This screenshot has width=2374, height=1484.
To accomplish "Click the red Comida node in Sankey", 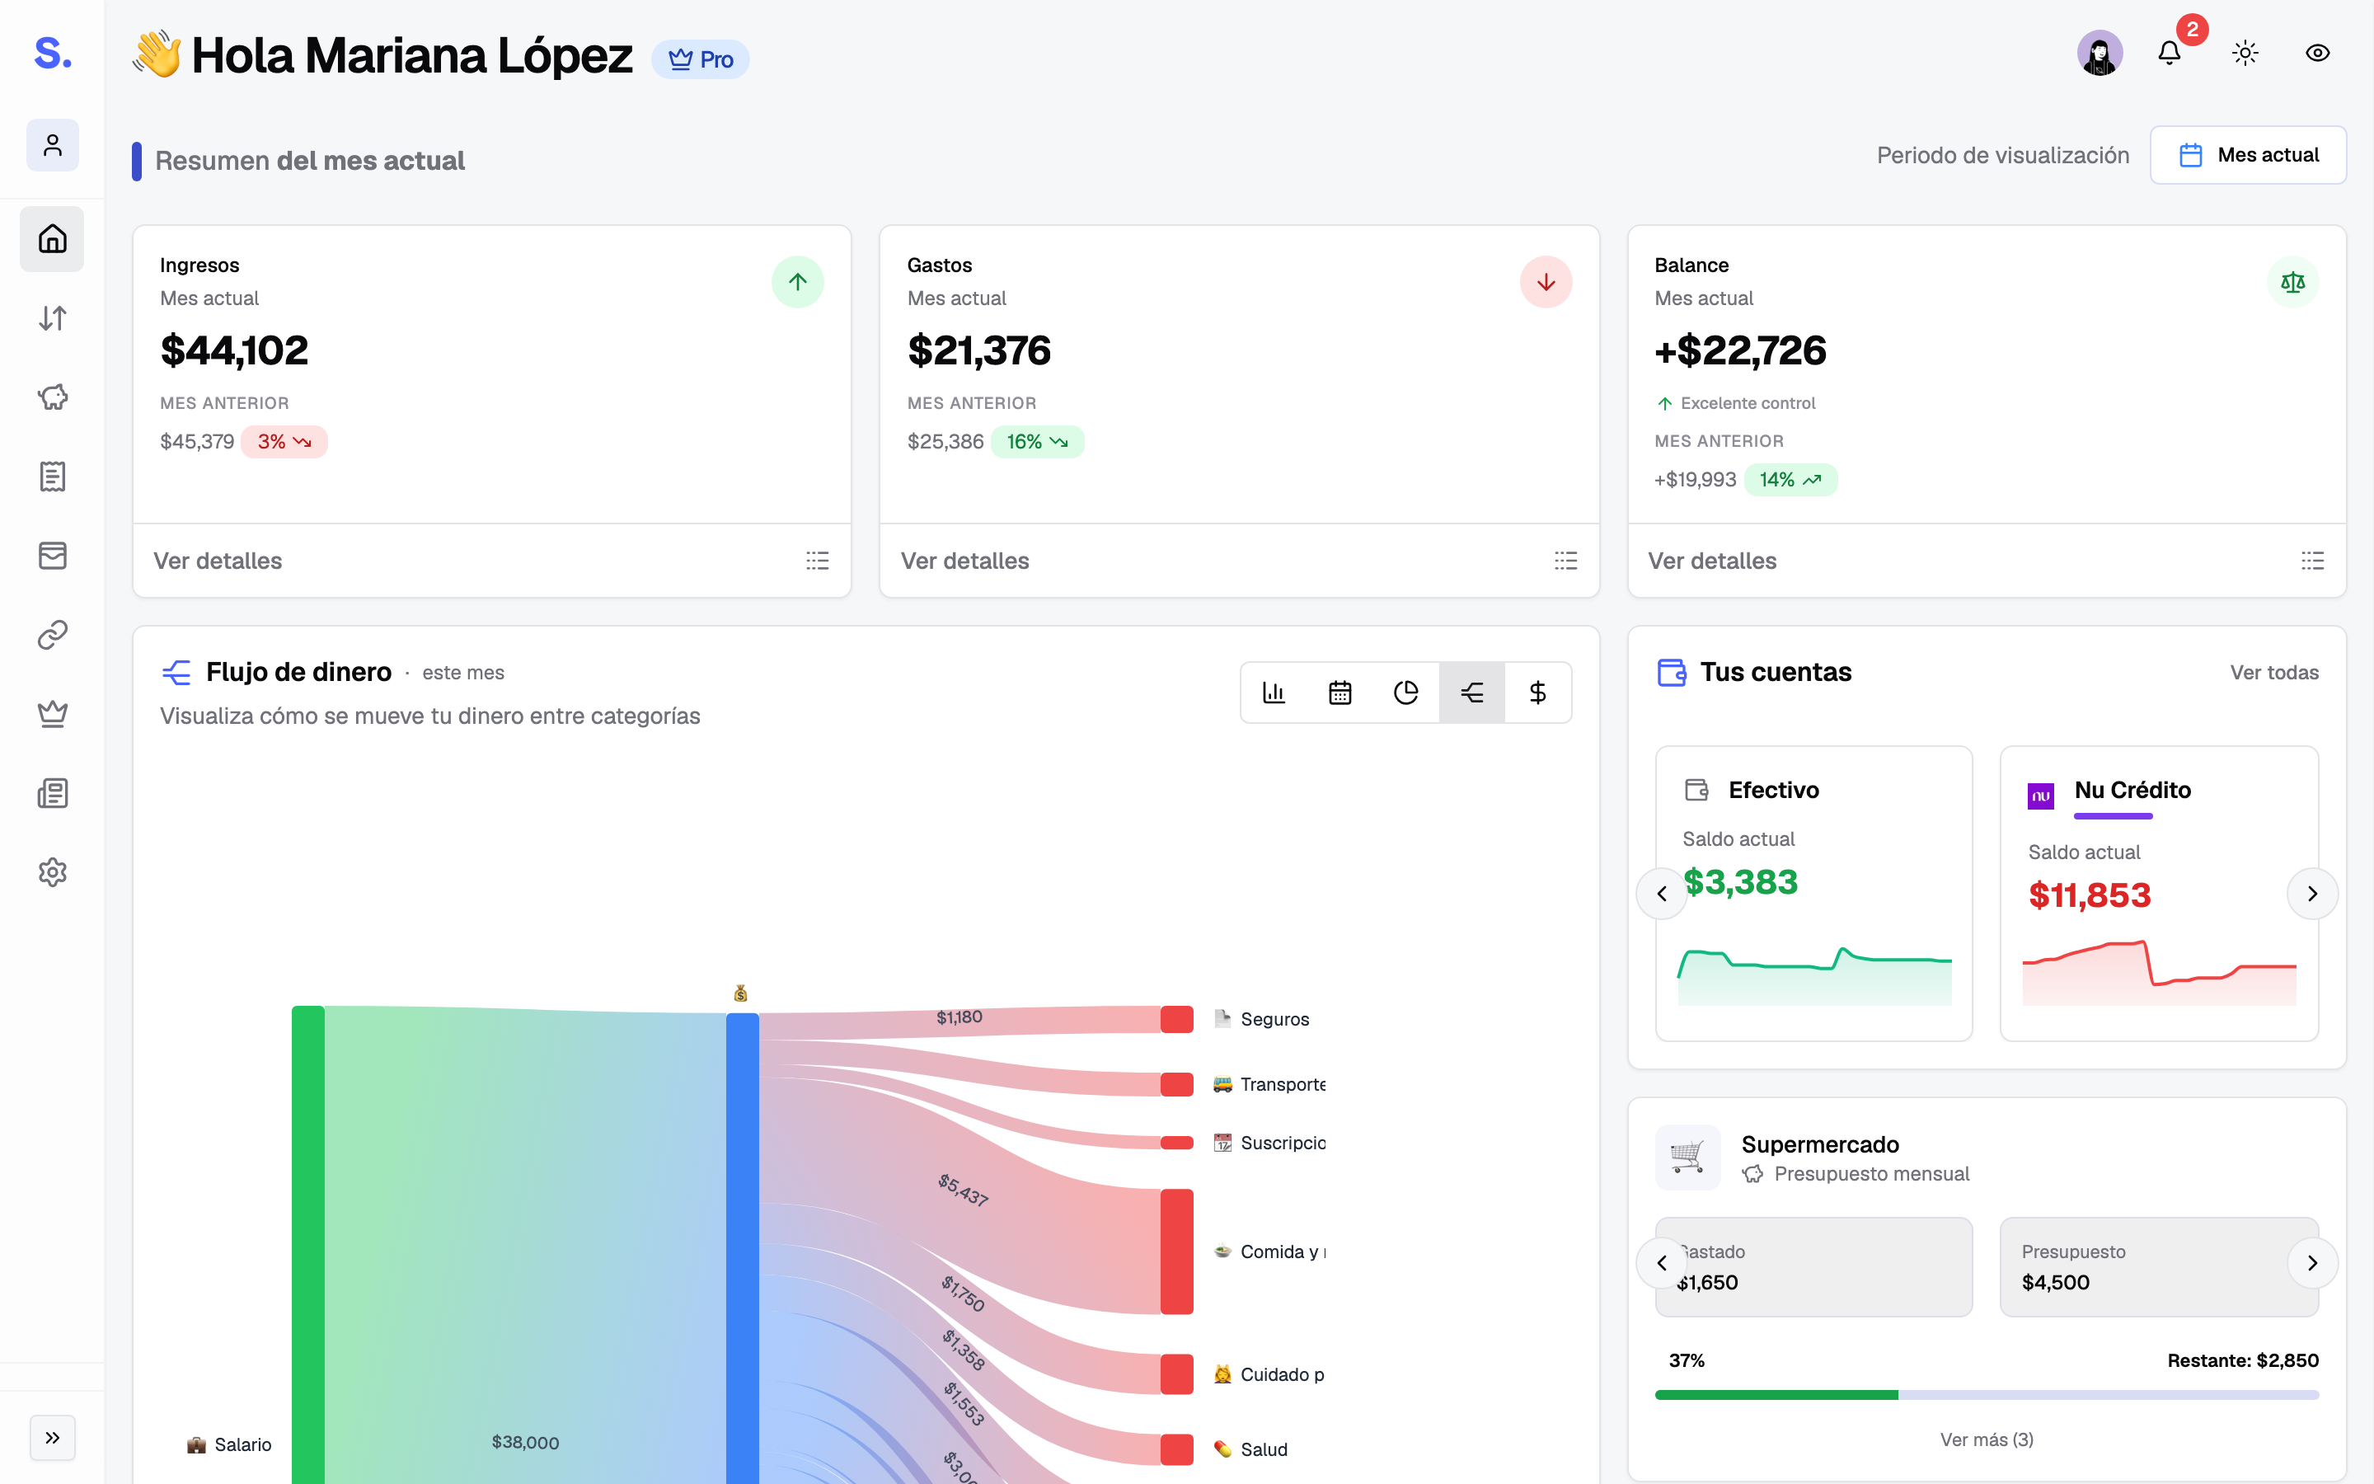I will point(1176,1252).
